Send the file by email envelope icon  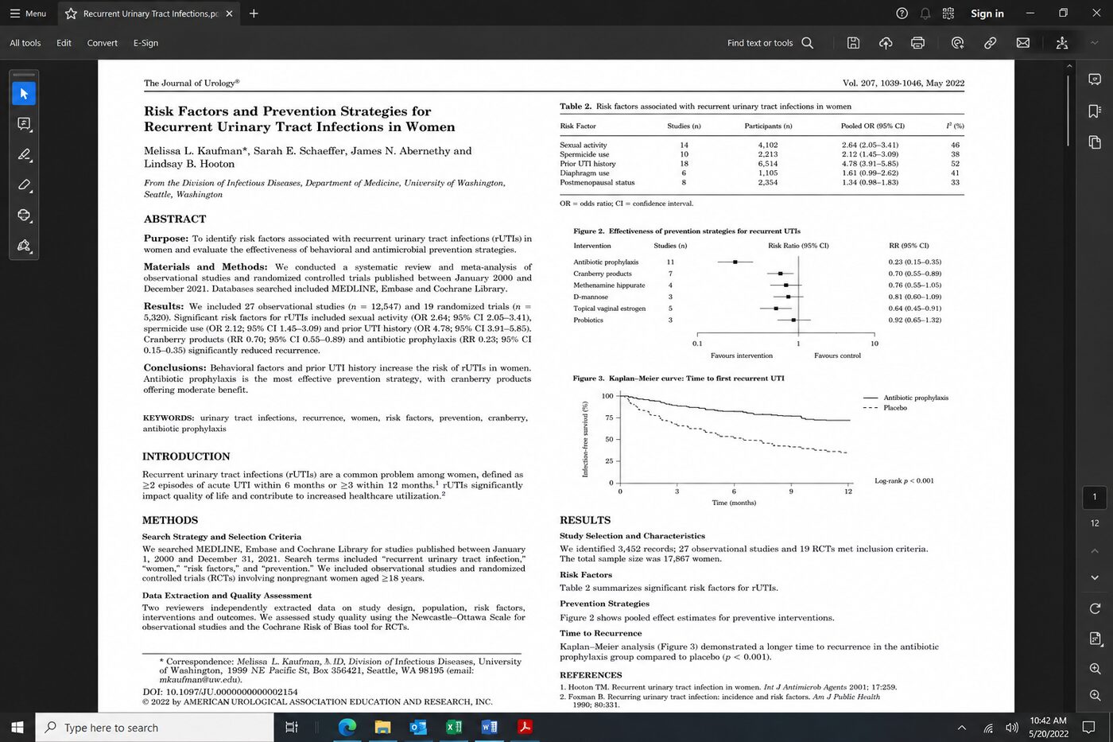click(1023, 43)
